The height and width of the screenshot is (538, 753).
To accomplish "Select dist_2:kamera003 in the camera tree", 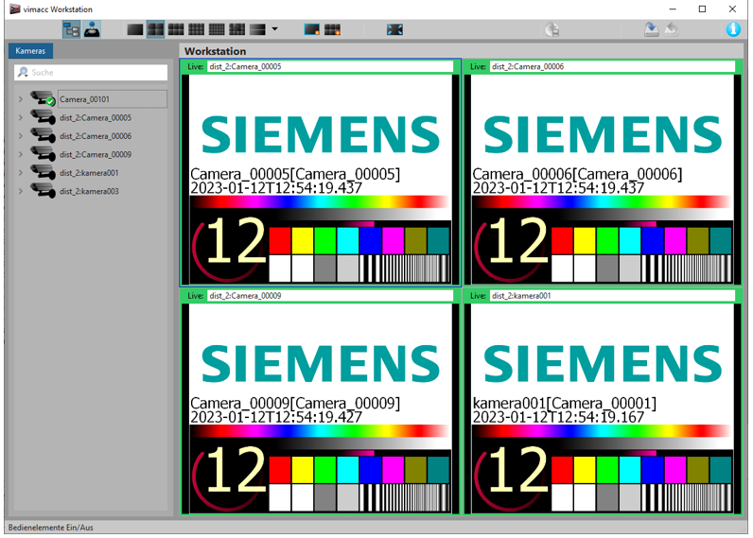I will (89, 191).
